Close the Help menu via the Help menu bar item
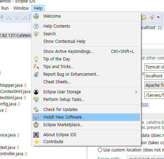Viewport: 164px width, 159px height. [x=38, y=8]
